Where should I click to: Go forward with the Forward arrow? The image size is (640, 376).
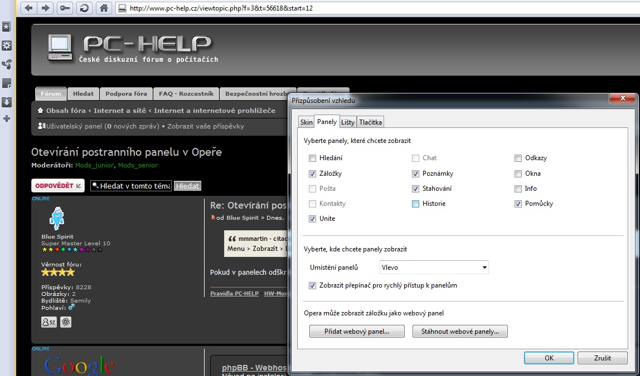click(x=45, y=8)
